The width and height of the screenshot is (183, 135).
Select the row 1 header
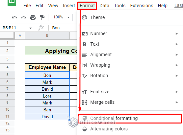tap(7, 43)
